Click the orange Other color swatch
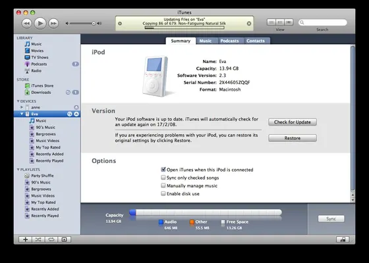This screenshot has height=263, width=369. click(x=192, y=222)
